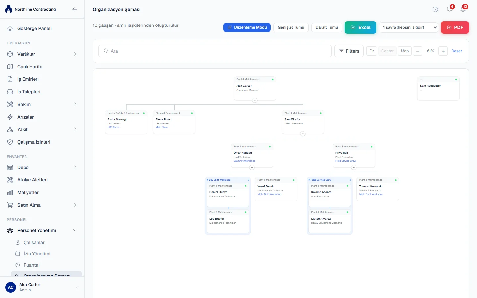Export the org chart to Excel

pyautogui.click(x=360, y=27)
